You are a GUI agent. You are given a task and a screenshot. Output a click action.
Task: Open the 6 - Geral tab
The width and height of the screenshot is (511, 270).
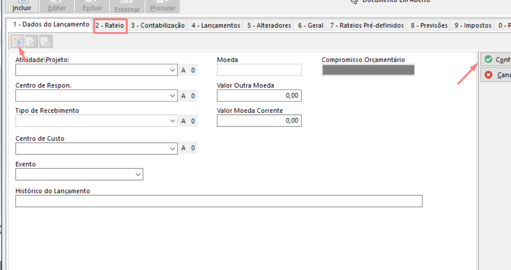coord(310,25)
